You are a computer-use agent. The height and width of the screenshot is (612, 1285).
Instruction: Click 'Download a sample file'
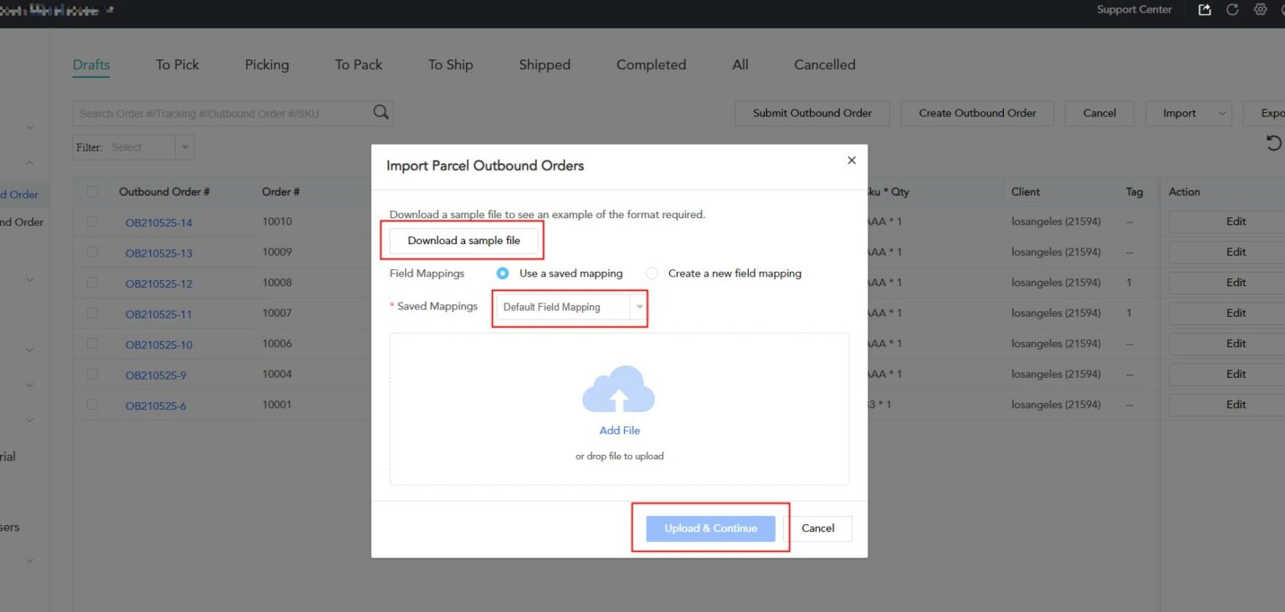pyautogui.click(x=463, y=240)
